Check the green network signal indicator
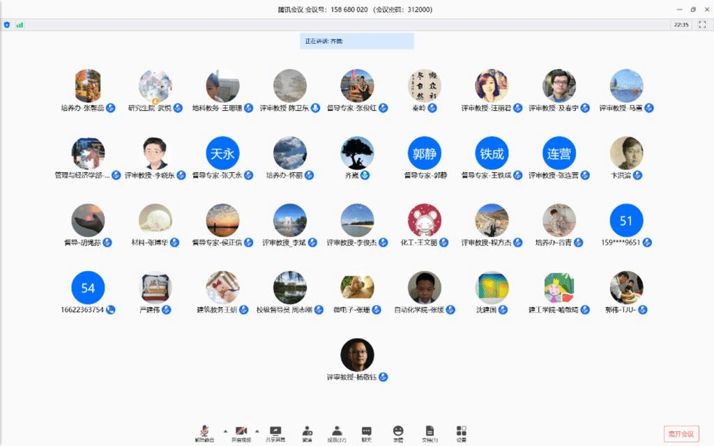 (x=20, y=24)
